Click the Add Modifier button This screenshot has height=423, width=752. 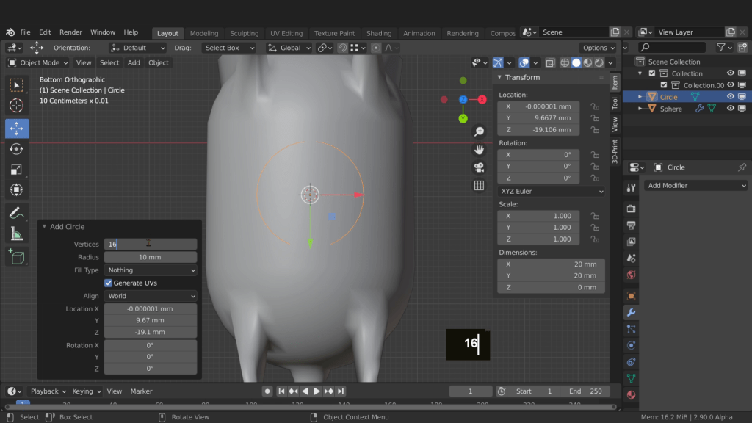tap(695, 185)
